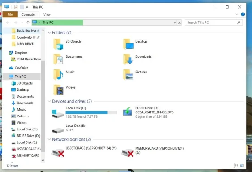Expand the ribbon with the chevron
252x172 pixels.
point(237,14)
